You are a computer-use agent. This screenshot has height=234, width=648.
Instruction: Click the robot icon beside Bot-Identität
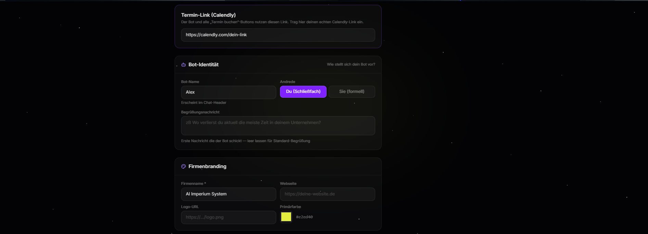tap(183, 65)
